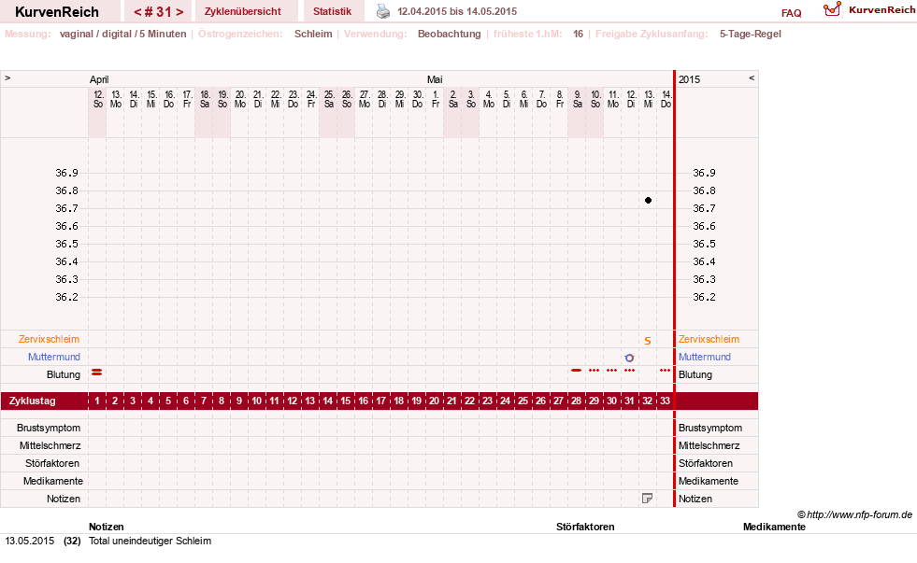Click the note text Total uneindeutiger Schleim
The height and width of the screenshot is (563, 917).
click(150, 541)
